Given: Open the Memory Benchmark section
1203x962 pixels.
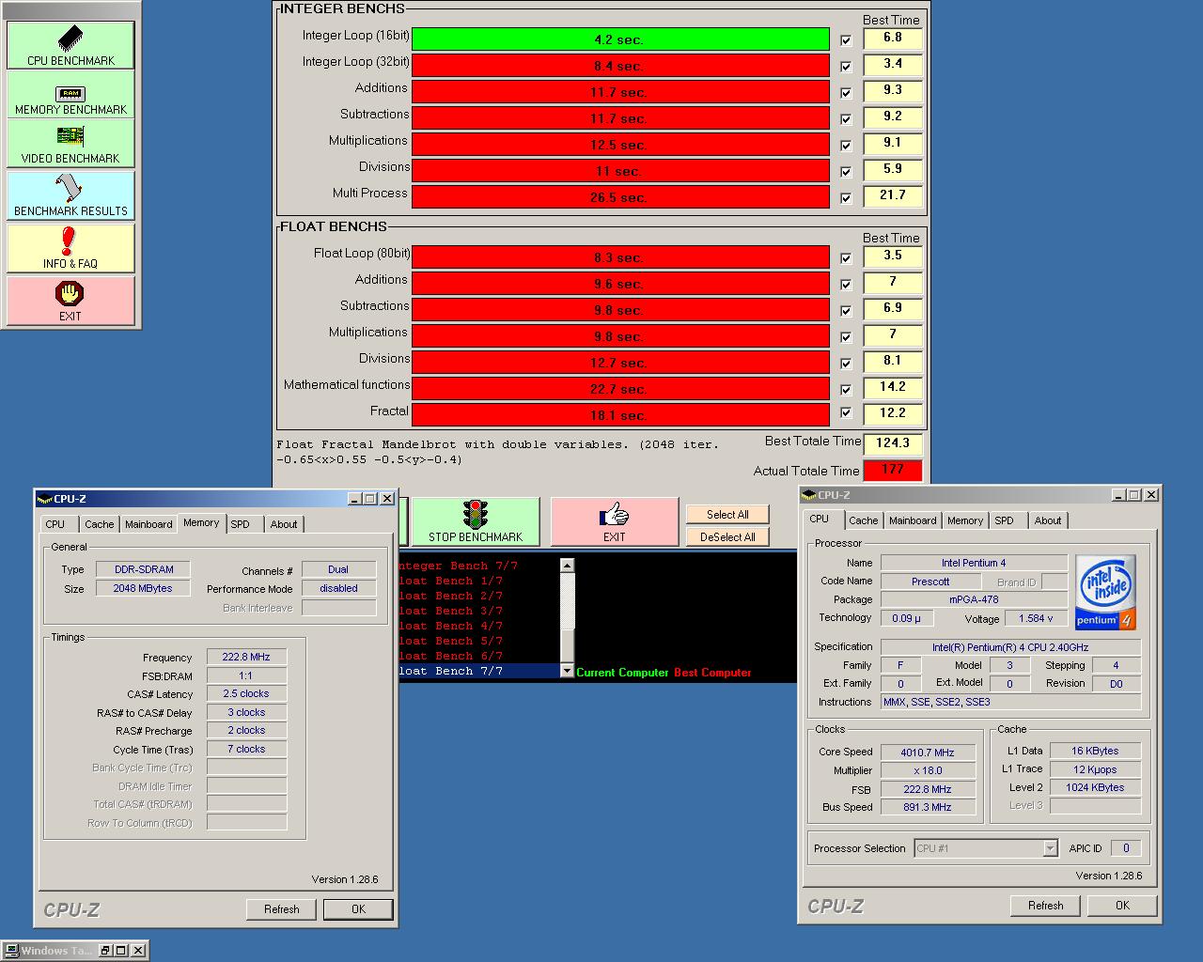Looking at the screenshot, I should coord(70,95).
